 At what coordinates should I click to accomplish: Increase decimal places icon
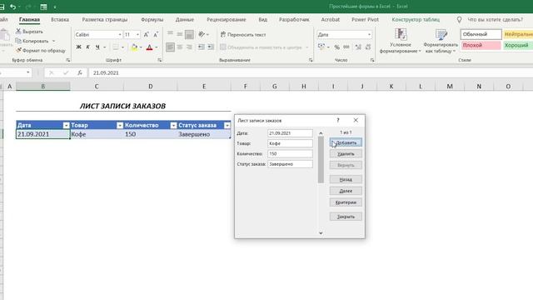pyautogui.click(x=358, y=47)
